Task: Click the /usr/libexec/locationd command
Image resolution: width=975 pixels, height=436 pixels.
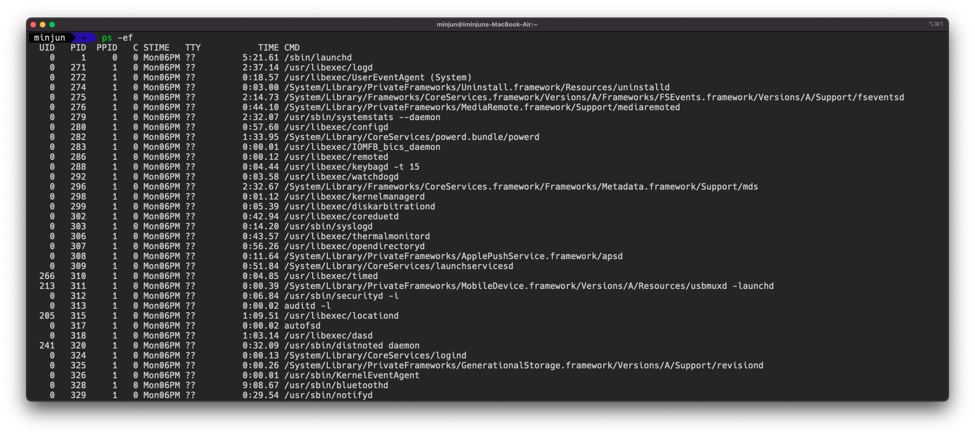Action: tap(341, 316)
